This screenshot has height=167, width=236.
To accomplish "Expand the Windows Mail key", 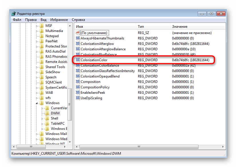I will pos(37,134).
